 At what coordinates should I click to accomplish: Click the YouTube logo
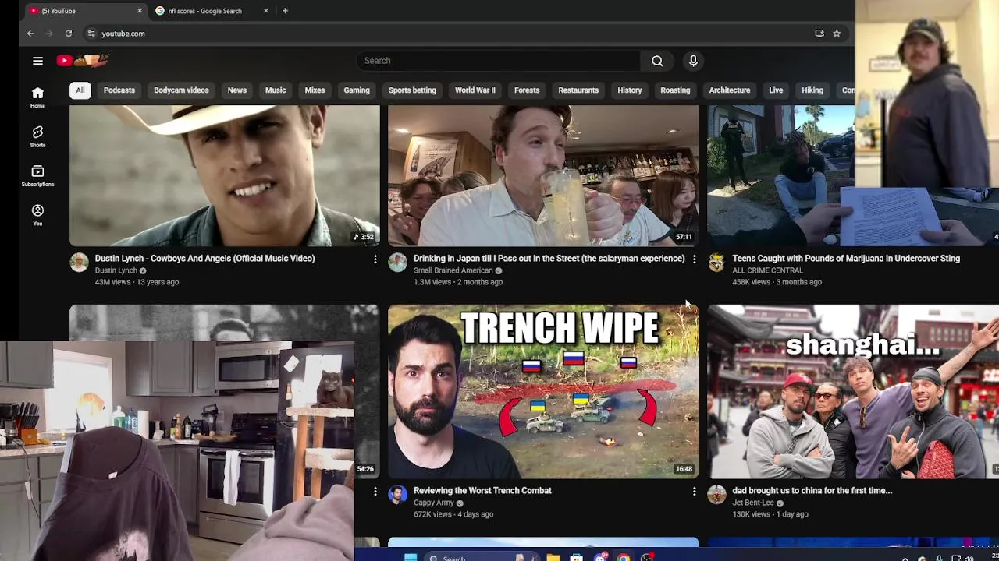point(82,60)
